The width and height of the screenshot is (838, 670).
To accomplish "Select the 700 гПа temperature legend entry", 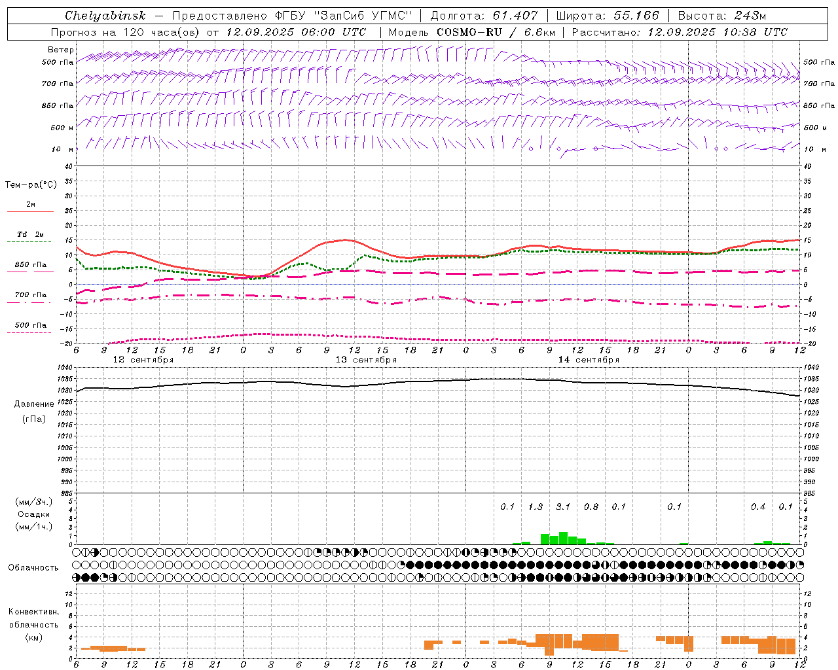I will coord(31,295).
